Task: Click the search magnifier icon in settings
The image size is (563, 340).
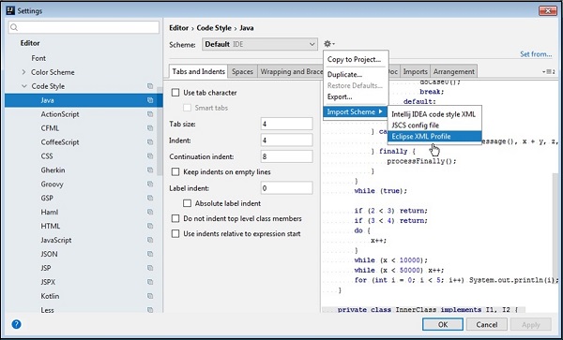Action: (14, 27)
